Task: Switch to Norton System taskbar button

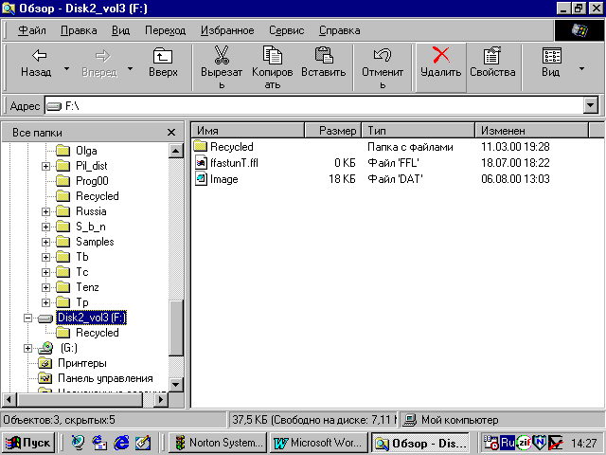Action: tap(219, 443)
